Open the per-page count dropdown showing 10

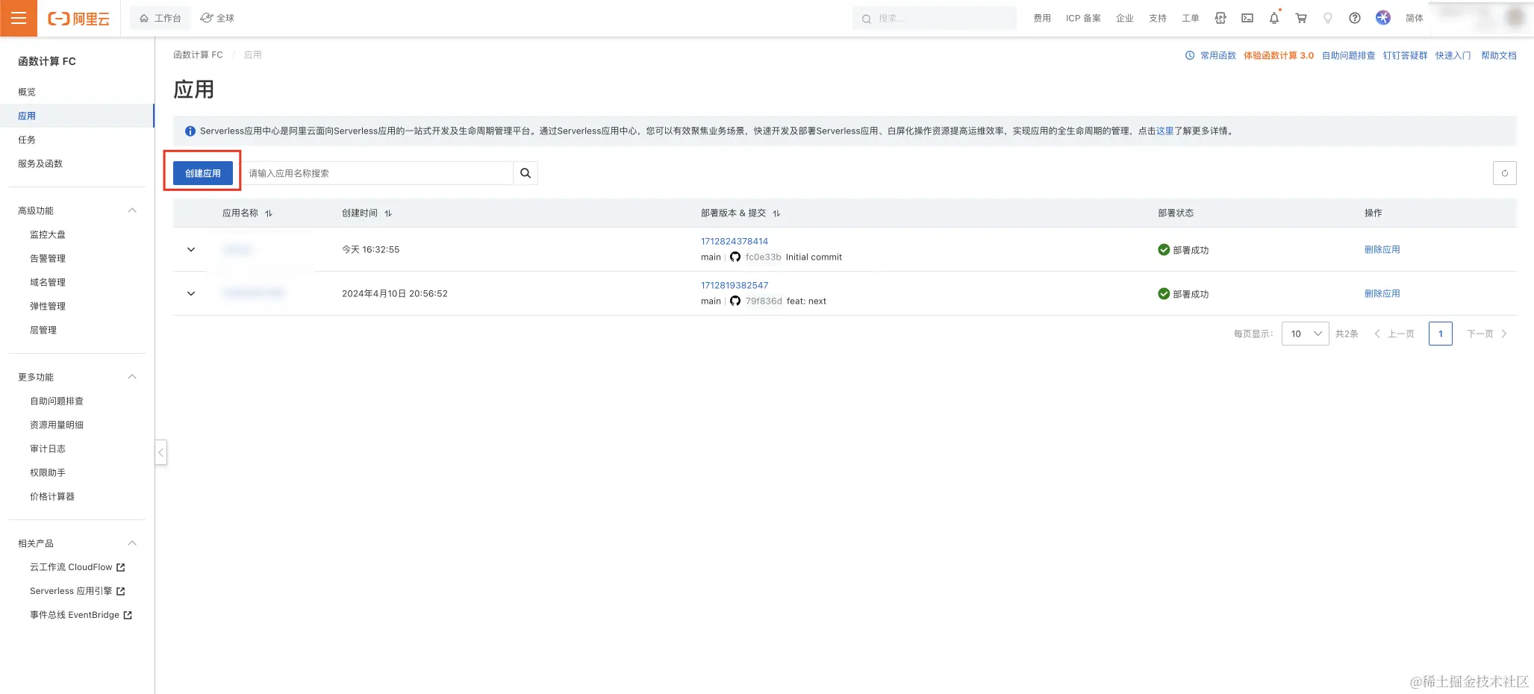pos(1304,334)
